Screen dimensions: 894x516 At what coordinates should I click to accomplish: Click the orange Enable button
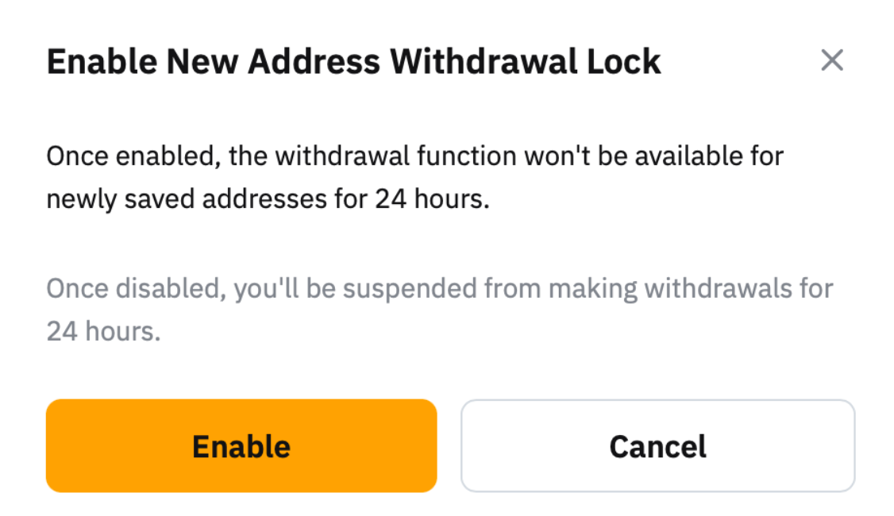[x=241, y=446]
